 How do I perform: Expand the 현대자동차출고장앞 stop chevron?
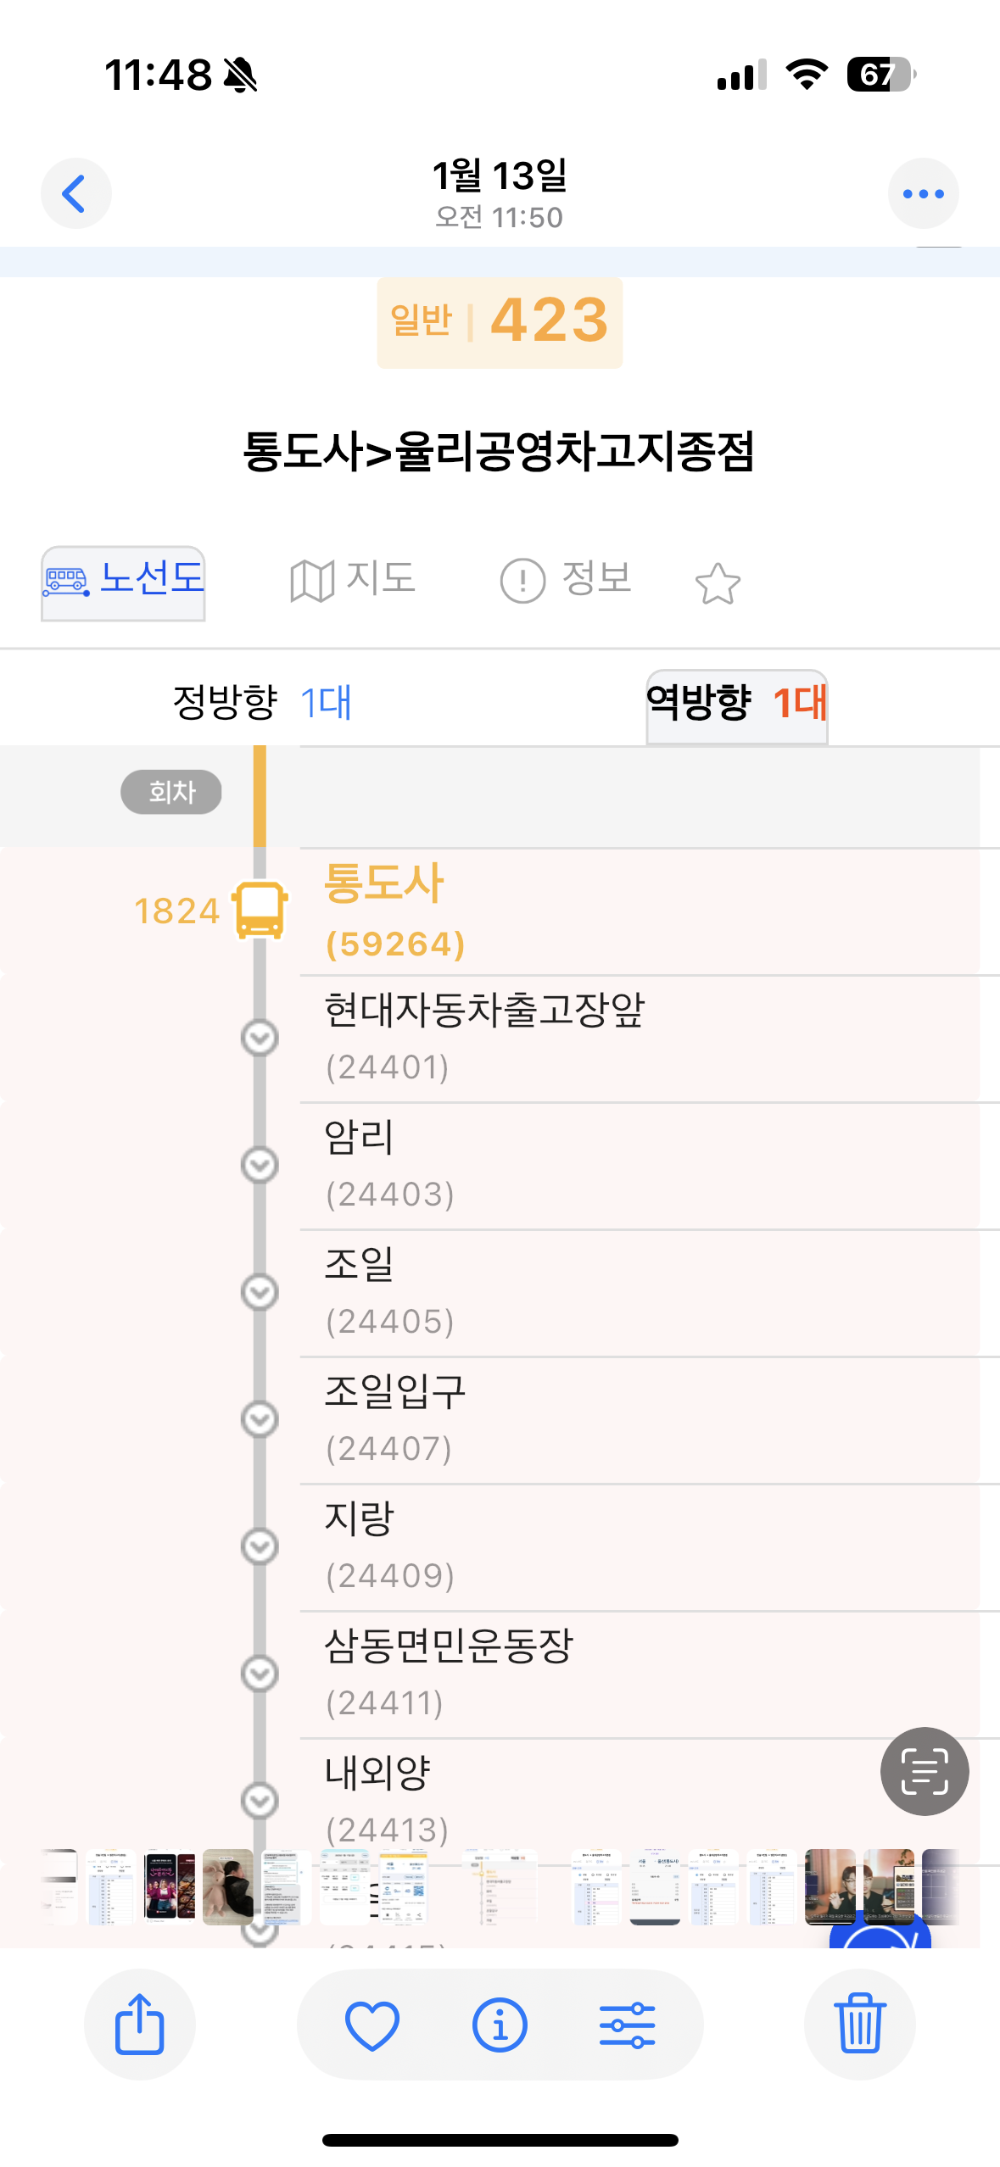coord(260,1038)
